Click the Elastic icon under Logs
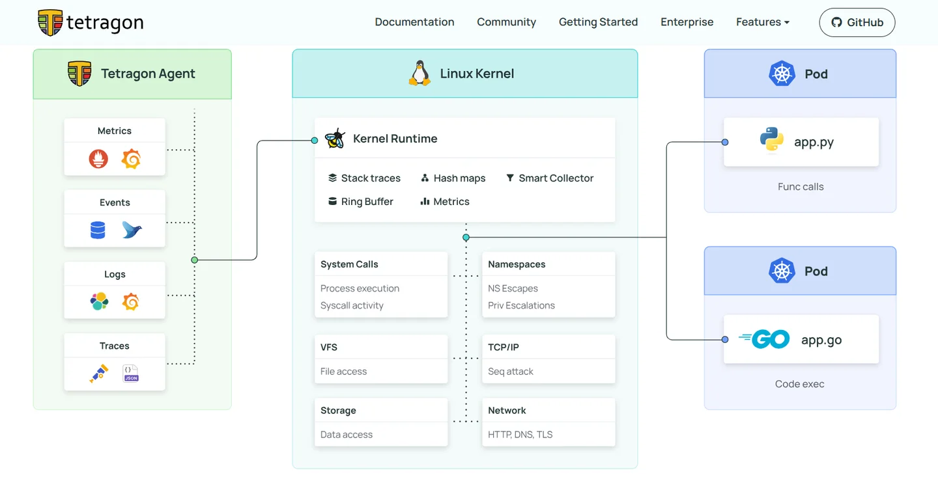 [x=98, y=301]
